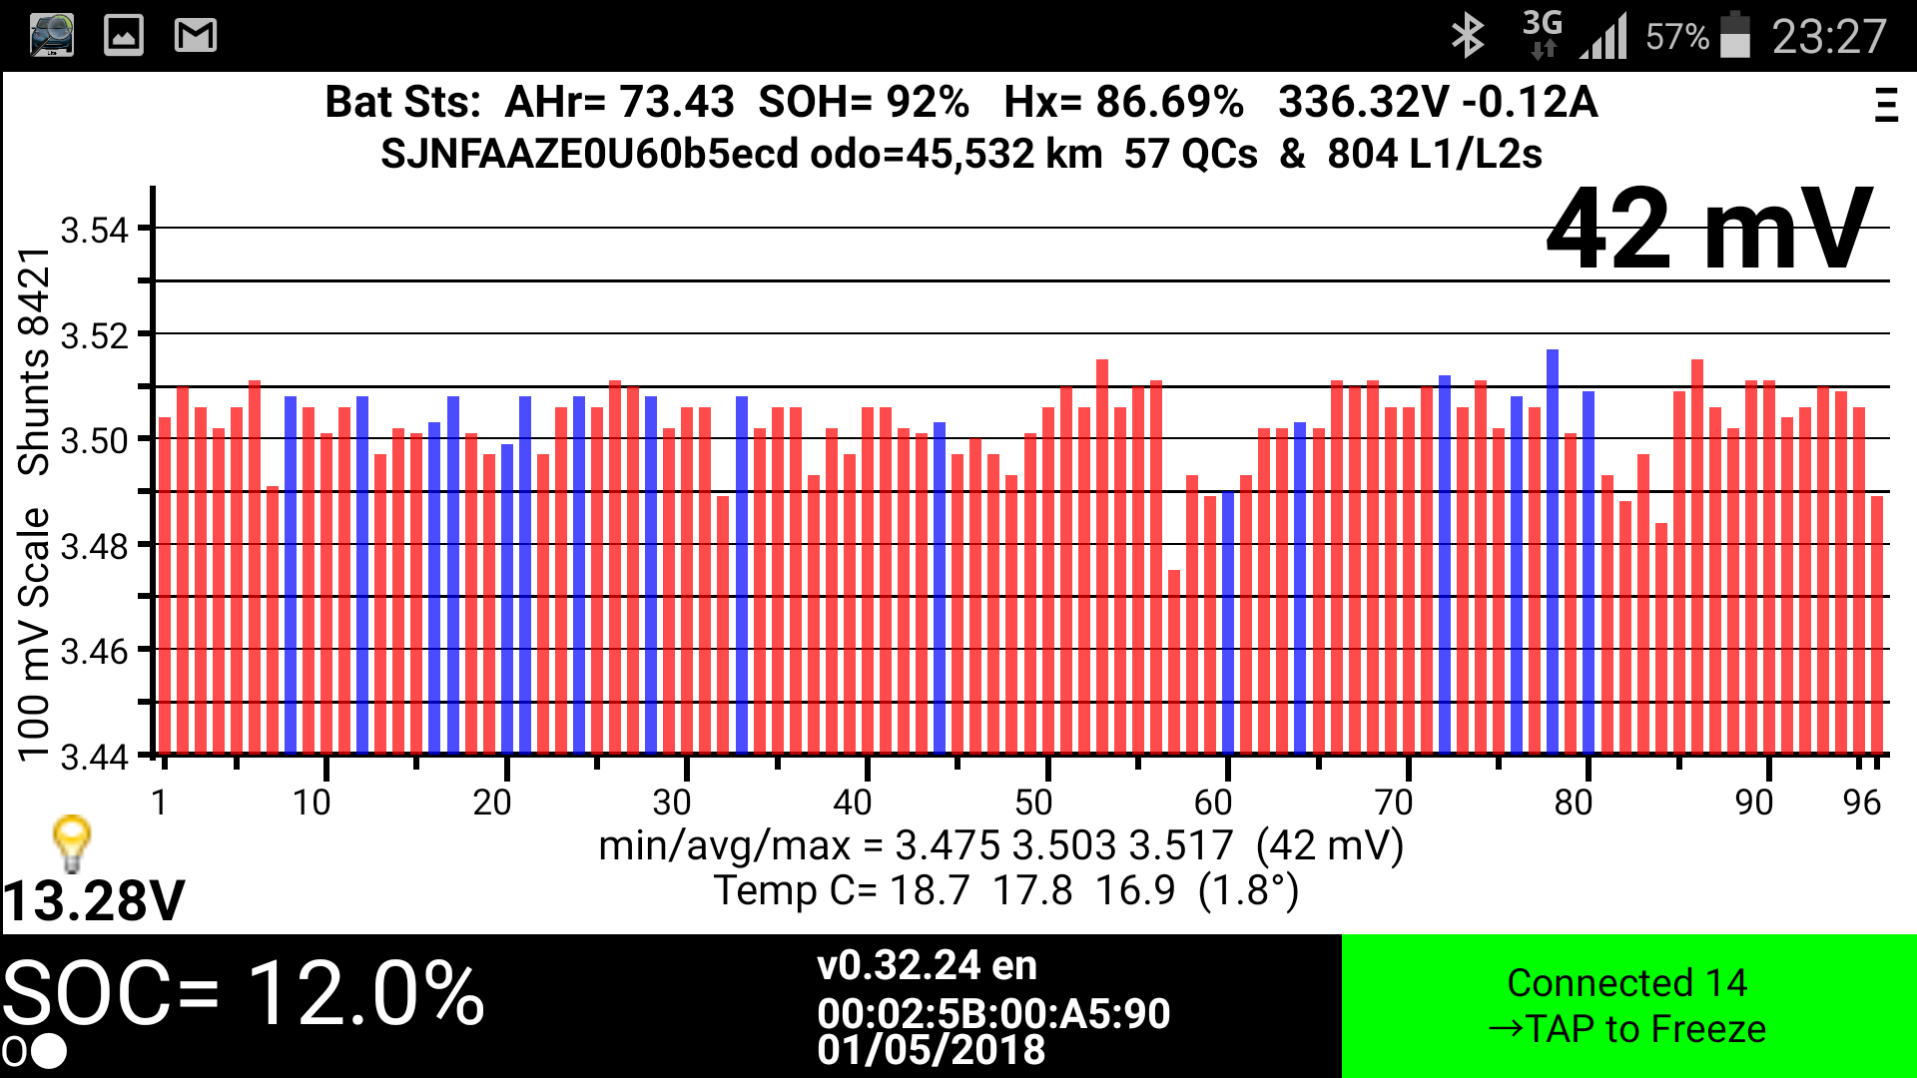Tap the Bluetooth status icon
1917x1078 pixels.
[x=1467, y=37]
